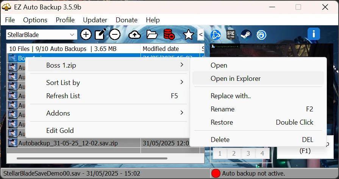This screenshot has width=339, height=179.
Task: Click the edit profile pencil icon
Action: pyautogui.click(x=100, y=34)
